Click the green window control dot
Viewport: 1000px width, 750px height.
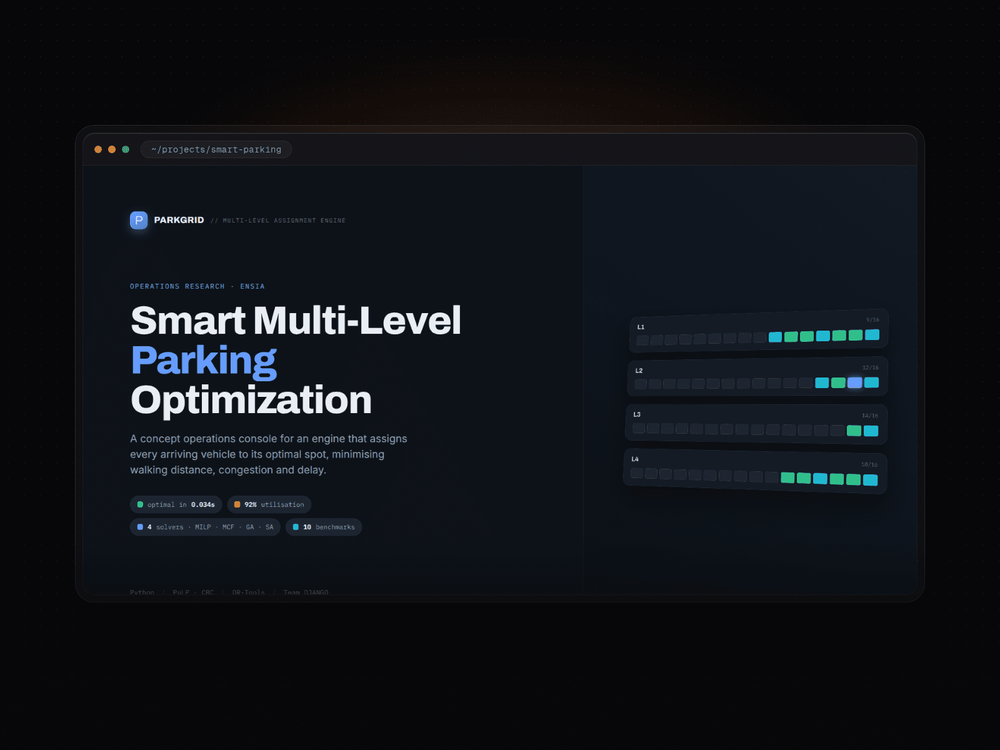click(x=126, y=149)
